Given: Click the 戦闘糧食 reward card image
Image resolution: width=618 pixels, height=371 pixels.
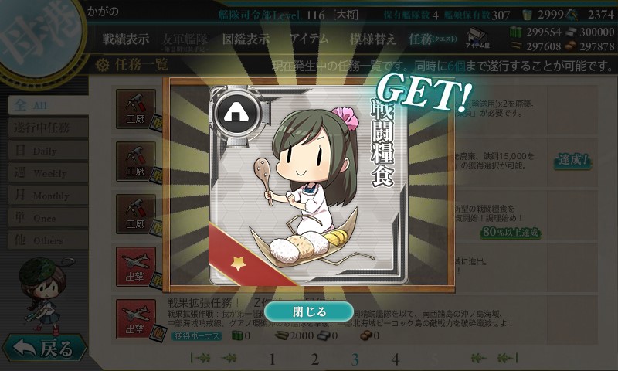Looking at the screenshot, I should (x=308, y=185).
